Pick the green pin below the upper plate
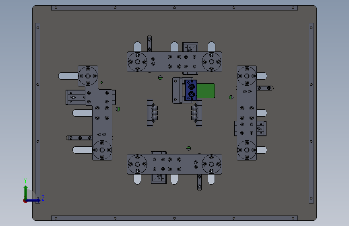The width and height of the screenshot is (349, 226). [x=160, y=77]
